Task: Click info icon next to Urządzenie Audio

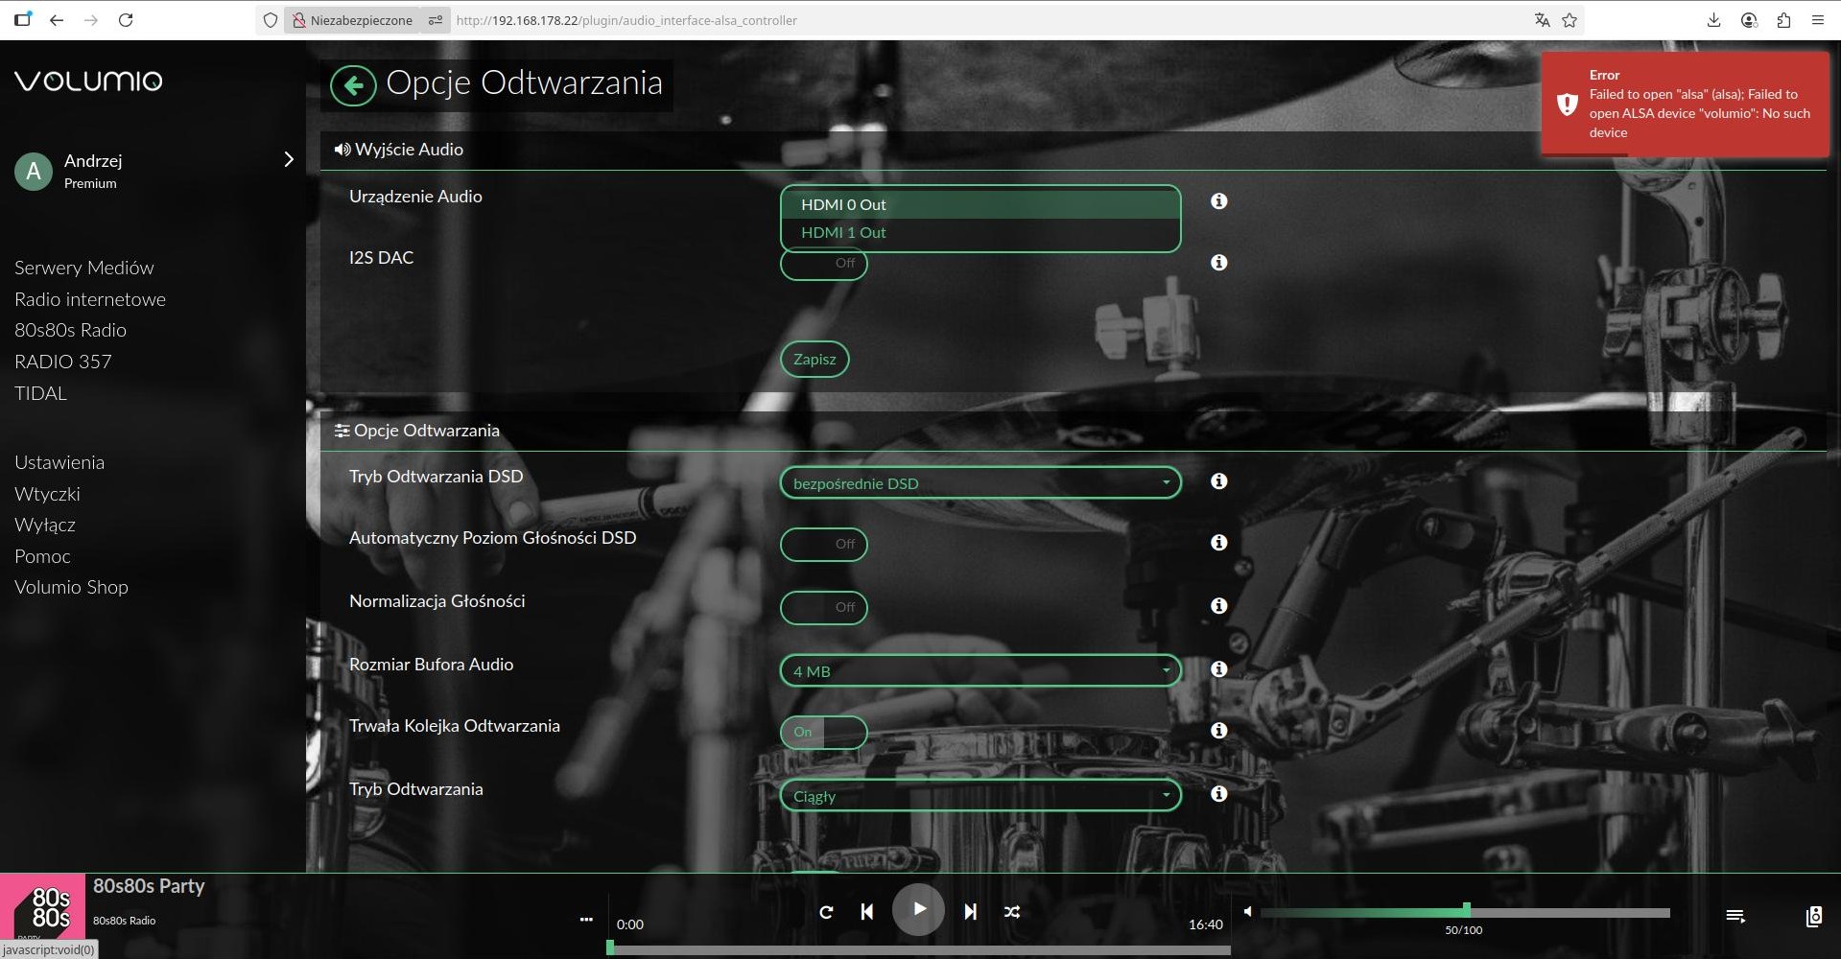Action: [x=1218, y=201]
